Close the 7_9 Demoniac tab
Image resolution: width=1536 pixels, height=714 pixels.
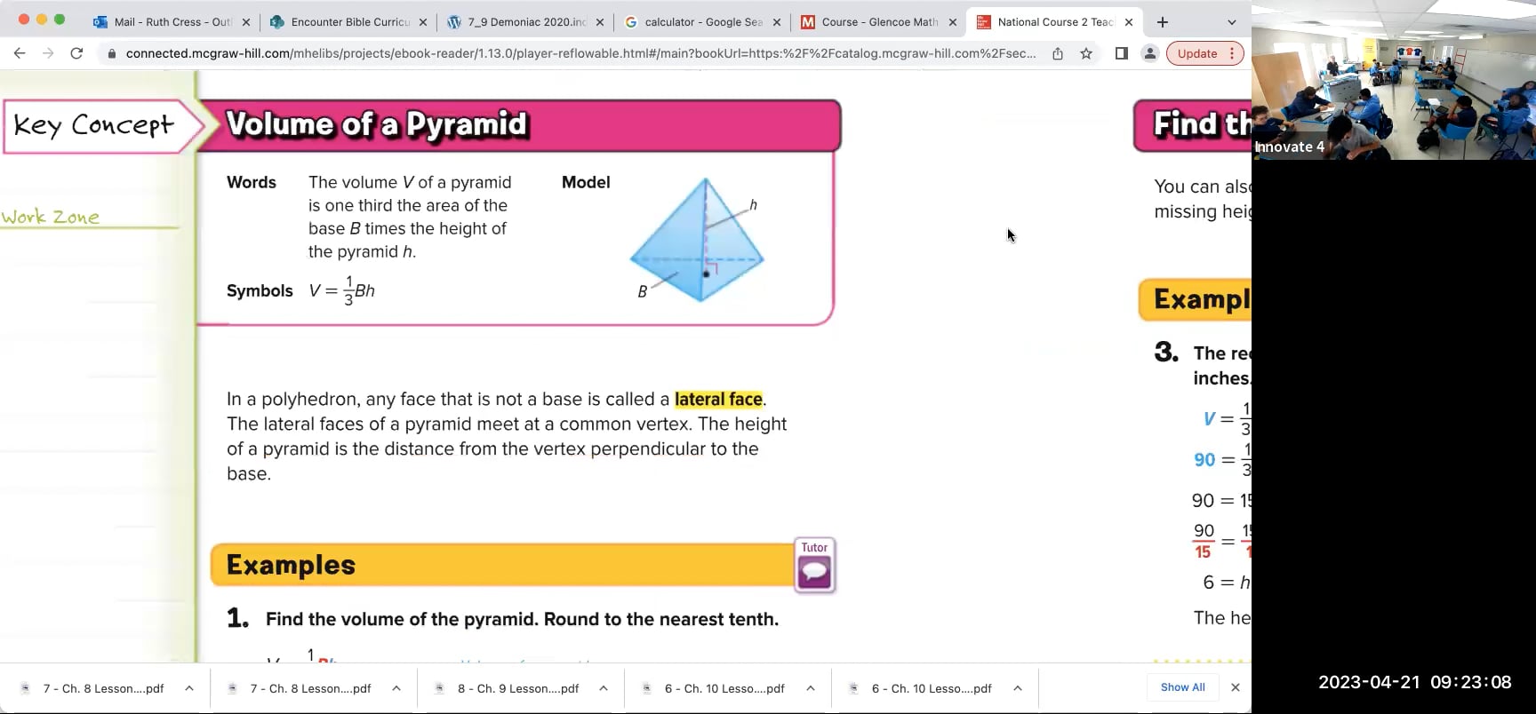600,22
